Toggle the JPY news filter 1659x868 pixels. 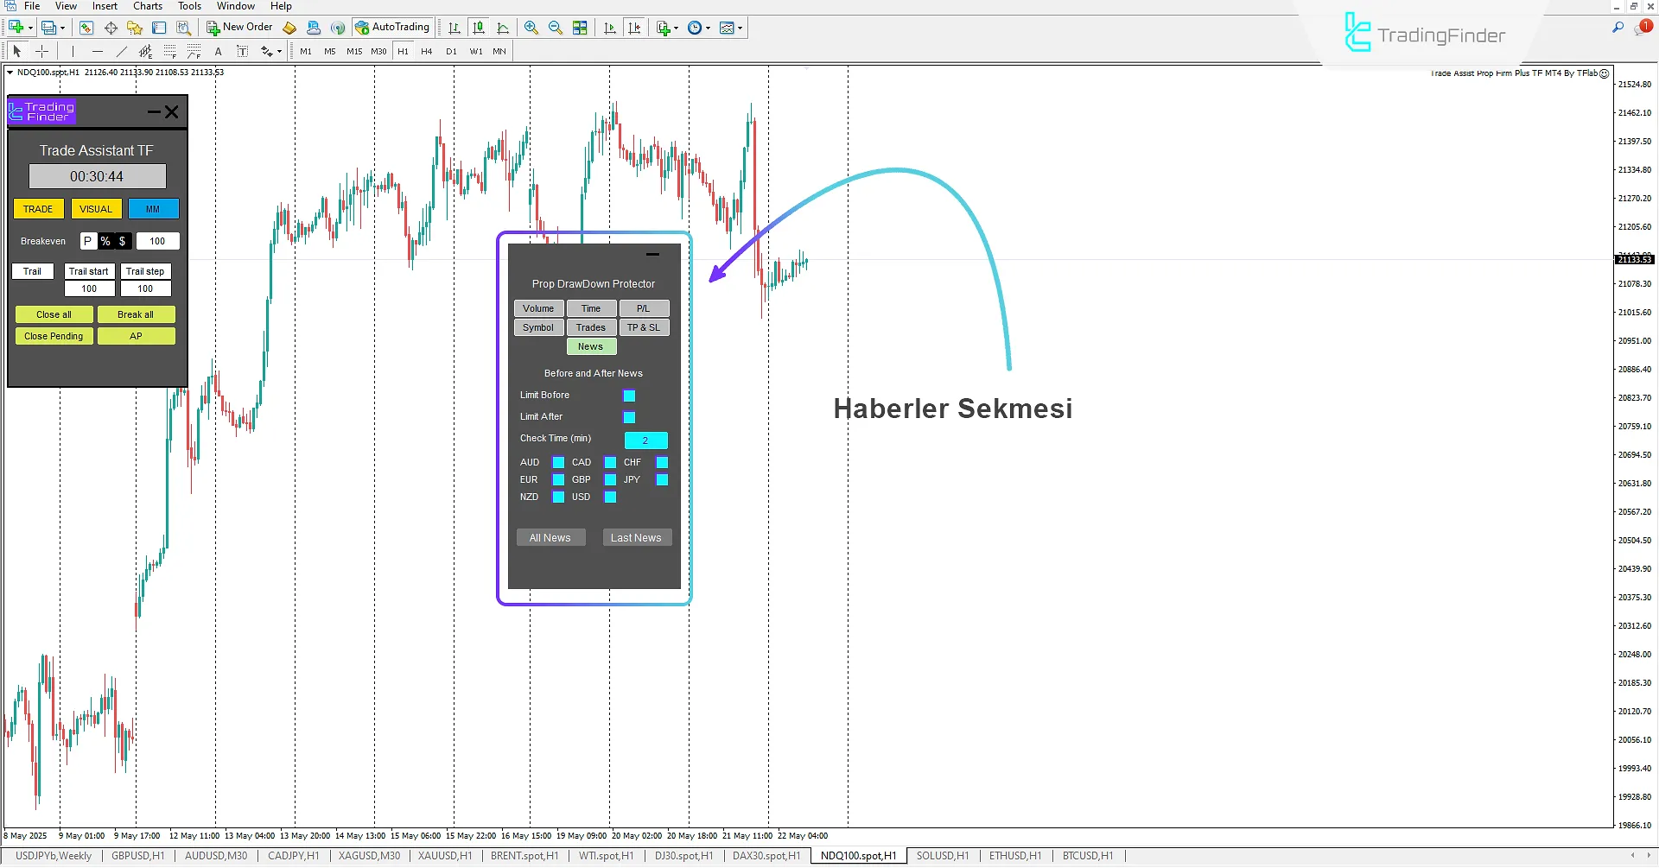pyautogui.click(x=662, y=479)
